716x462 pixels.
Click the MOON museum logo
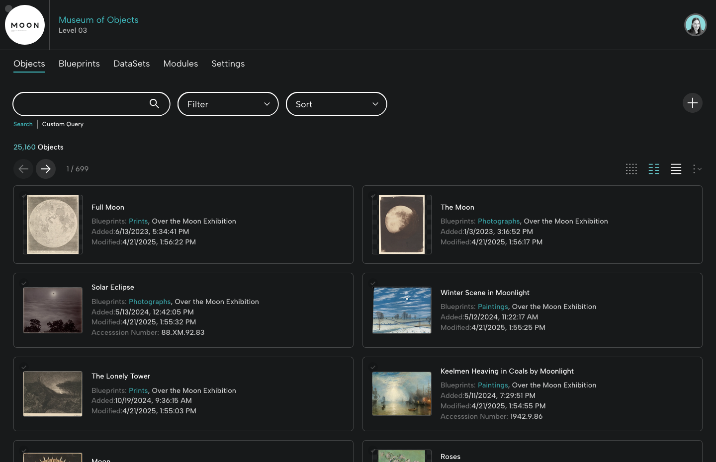click(x=25, y=25)
